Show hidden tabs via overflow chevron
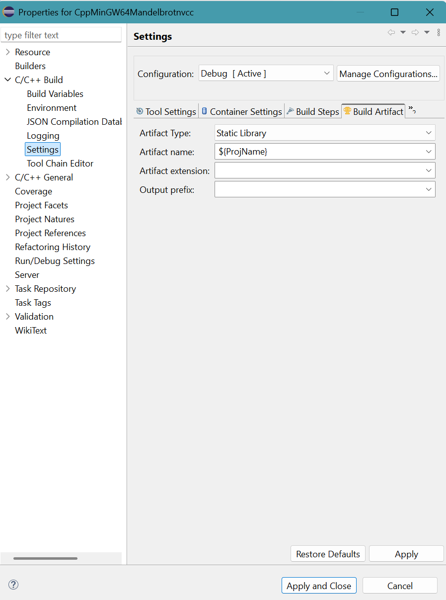 click(x=412, y=110)
